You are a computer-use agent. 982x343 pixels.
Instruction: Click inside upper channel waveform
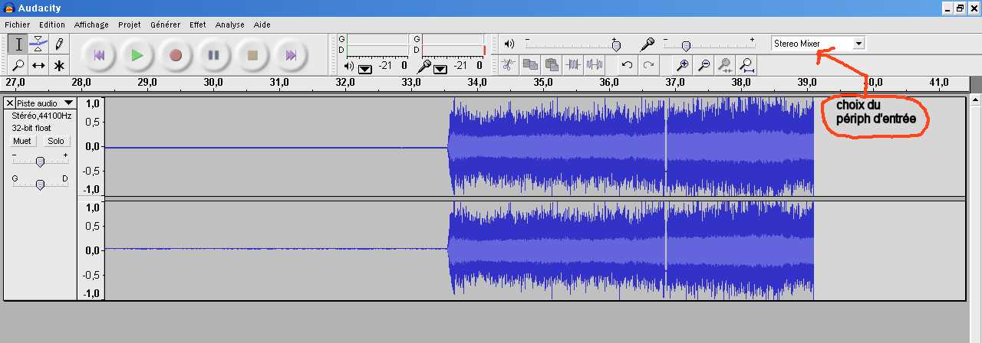click(534, 146)
